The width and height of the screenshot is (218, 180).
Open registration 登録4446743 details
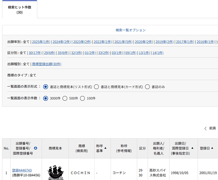click(x=22, y=170)
